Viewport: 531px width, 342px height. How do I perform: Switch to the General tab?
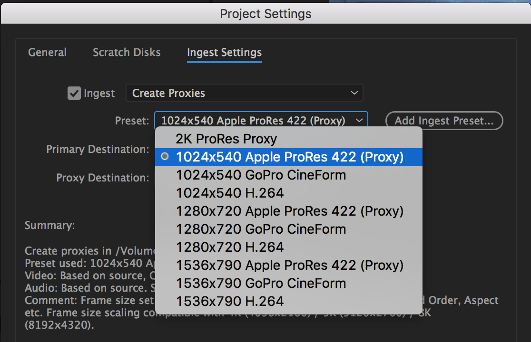pyautogui.click(x=47, y=52)
